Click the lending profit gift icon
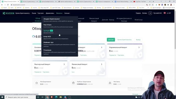Screen dimensions: 176x99 point(73,83)
